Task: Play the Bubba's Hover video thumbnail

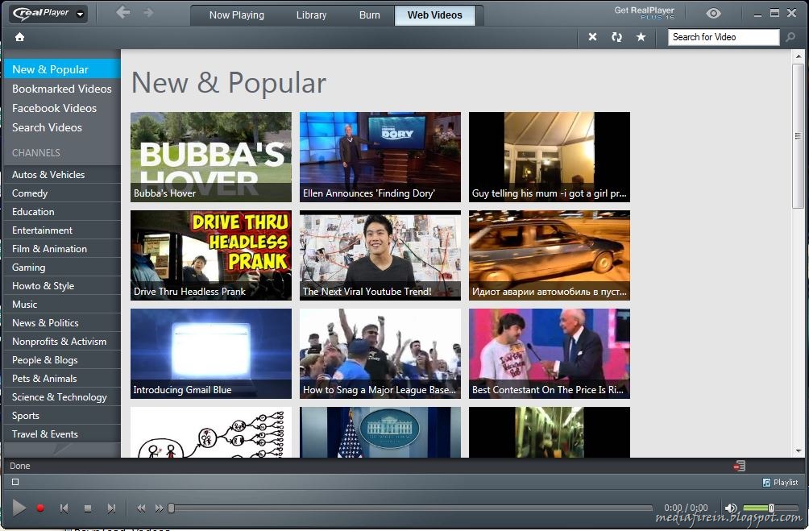Action: (210, 156)
